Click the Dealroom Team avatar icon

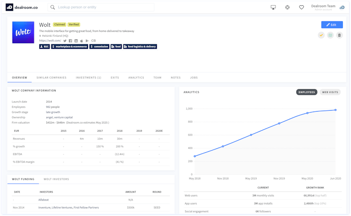[x=342, y=7]
